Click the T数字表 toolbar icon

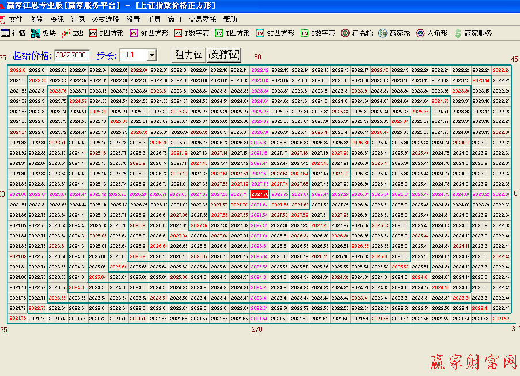pyautogui.click(x=304, y=33)
